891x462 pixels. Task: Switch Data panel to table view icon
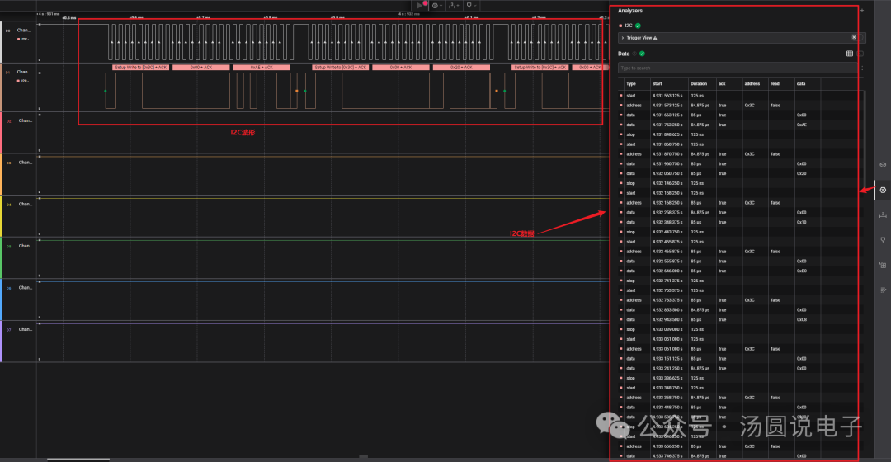click(x=850, y=54)
